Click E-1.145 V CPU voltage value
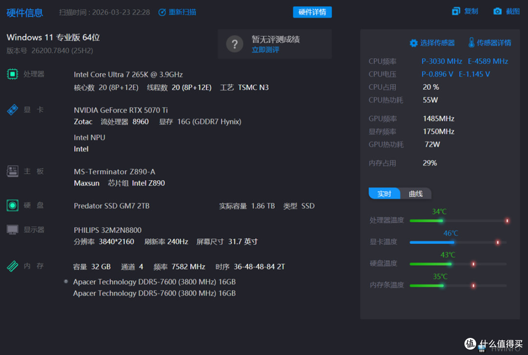 pyautogui.click(x=474, y=74)
